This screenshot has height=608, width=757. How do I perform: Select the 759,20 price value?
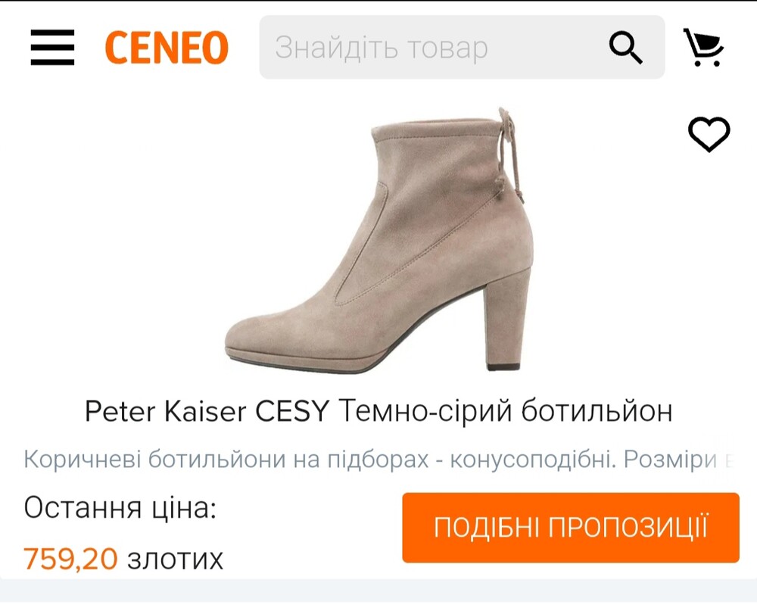coord(70,559)
